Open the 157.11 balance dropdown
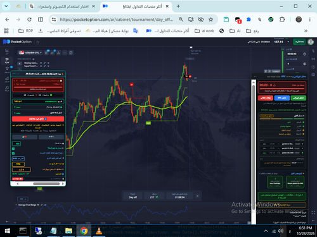 pyautogui.click(x=281, y=42)
